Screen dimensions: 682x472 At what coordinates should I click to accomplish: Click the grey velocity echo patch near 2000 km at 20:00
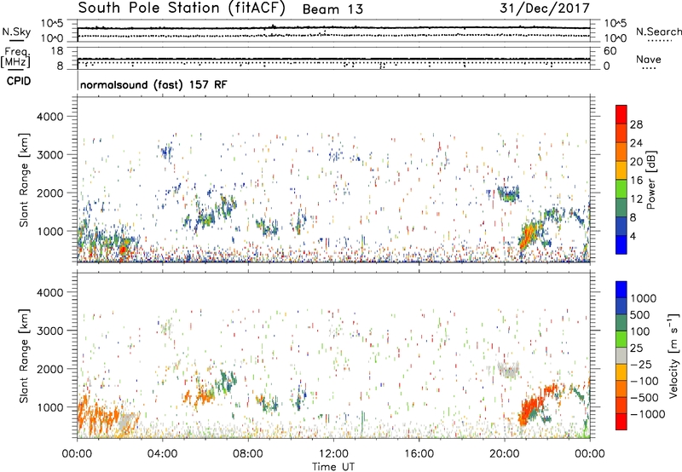tap(509, 371)
